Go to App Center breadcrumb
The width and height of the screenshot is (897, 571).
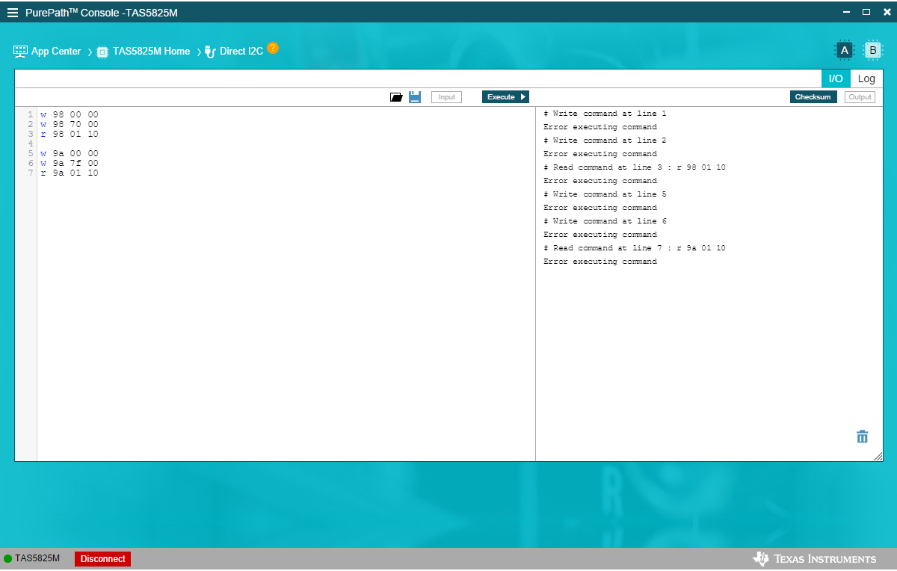click(56, 52)
